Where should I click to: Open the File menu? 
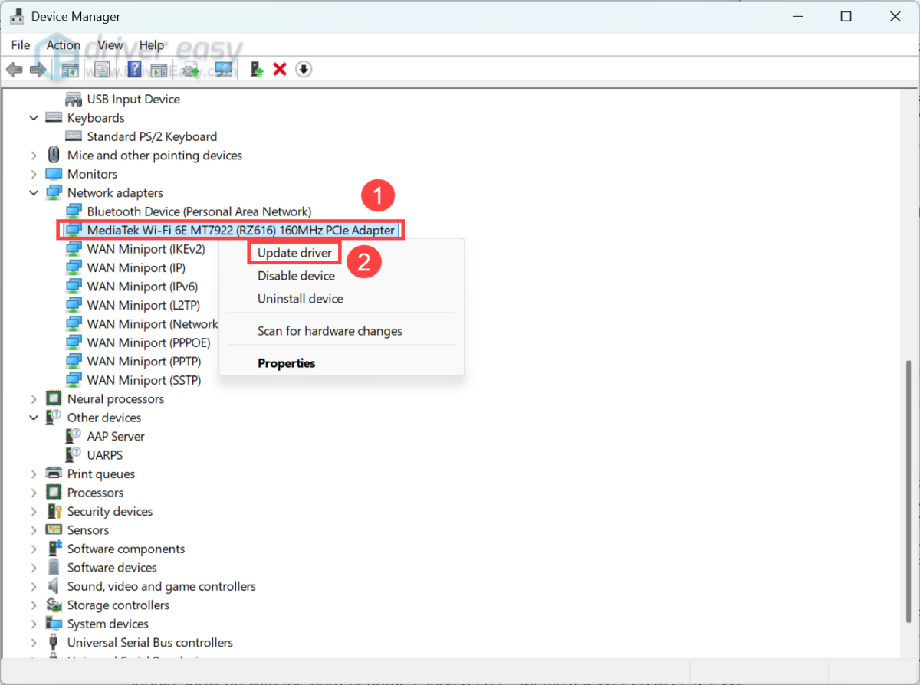[x=21, y=45]
